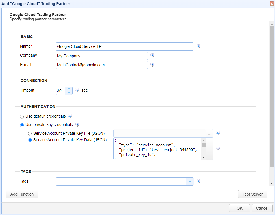This screenshot has width=275, height=215.
Task: Select Use default credentials option
Action: pyautogui.click(x=22, y=116)
